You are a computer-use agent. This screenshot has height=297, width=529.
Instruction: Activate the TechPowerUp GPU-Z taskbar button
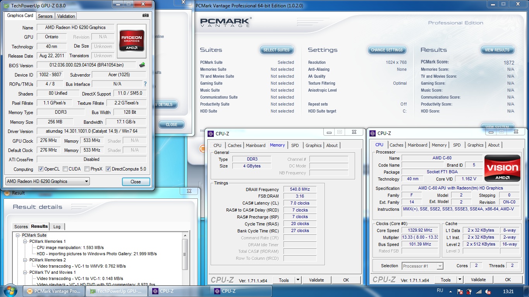tap(116, 291)
